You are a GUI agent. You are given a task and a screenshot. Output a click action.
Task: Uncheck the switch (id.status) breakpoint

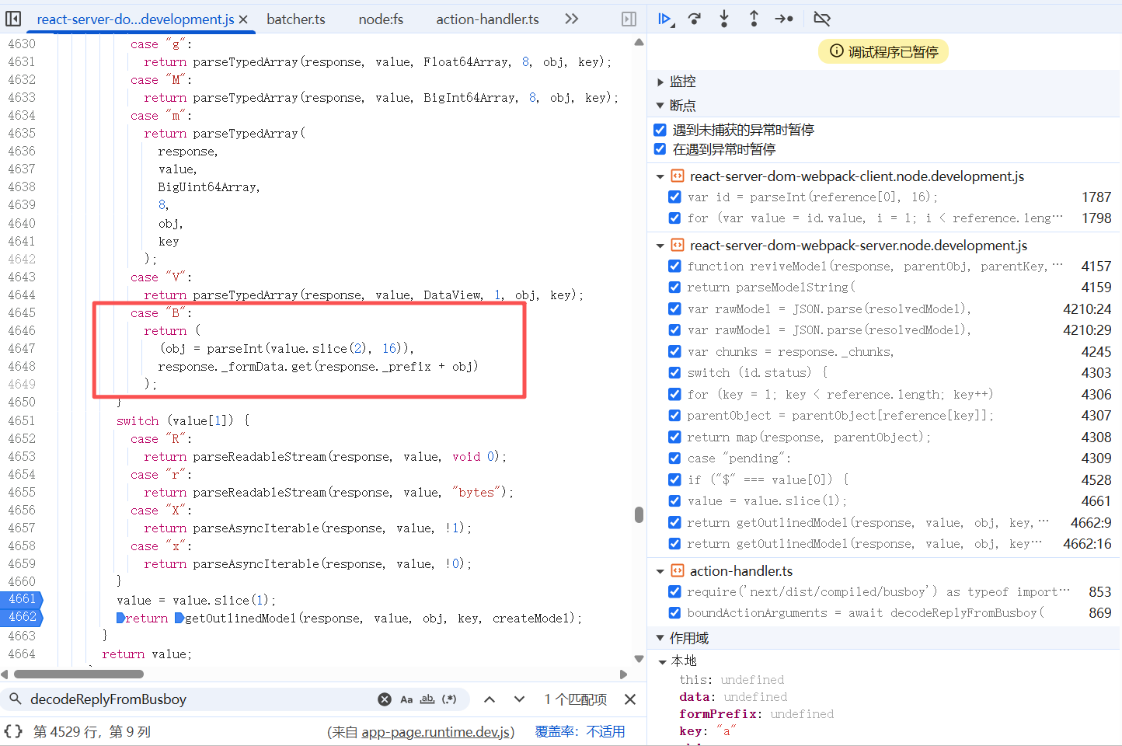pos(674,373)
